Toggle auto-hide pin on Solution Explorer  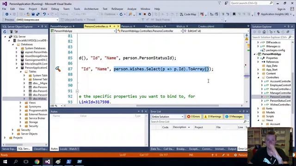click(289, 27)
